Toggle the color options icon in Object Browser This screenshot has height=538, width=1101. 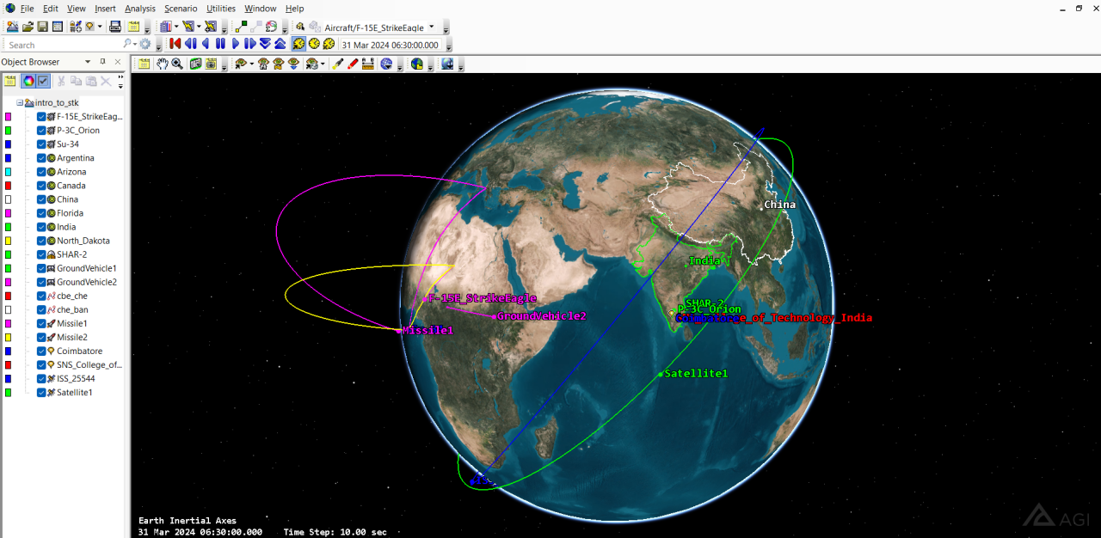point(28,81)
